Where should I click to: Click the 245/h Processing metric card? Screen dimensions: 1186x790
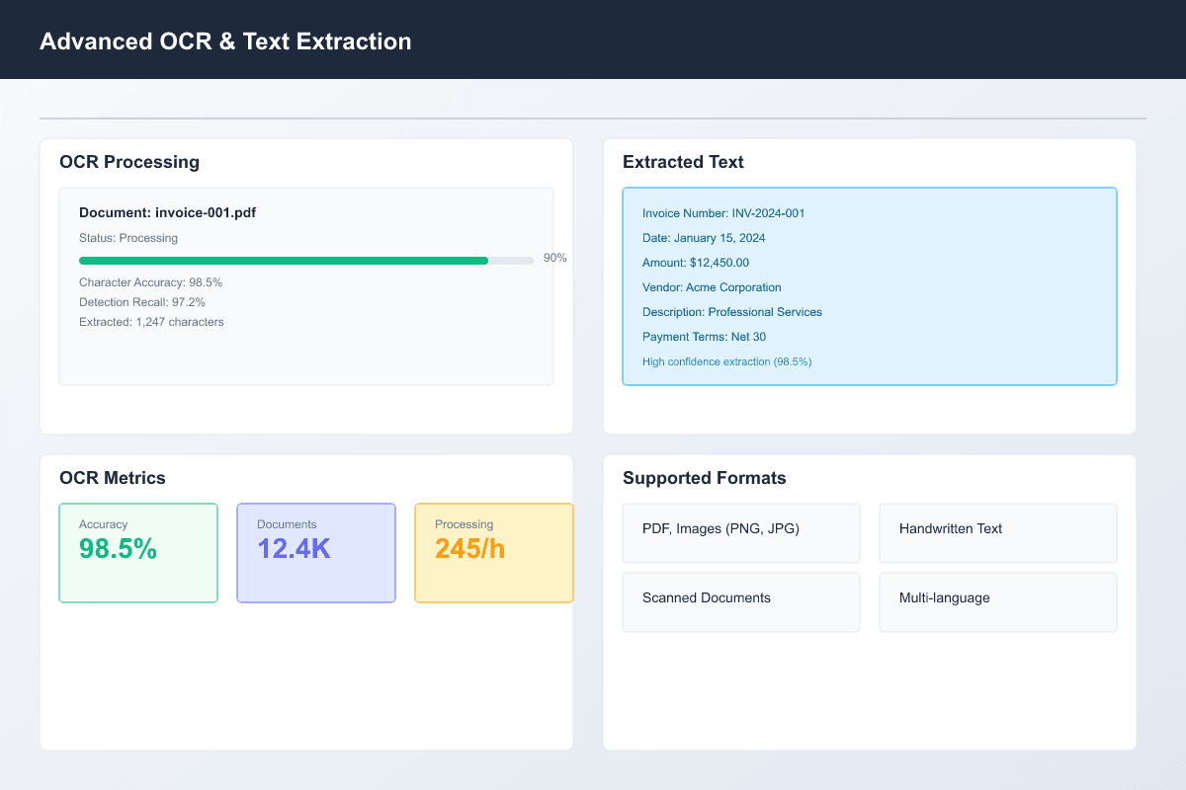pos(494,552)
